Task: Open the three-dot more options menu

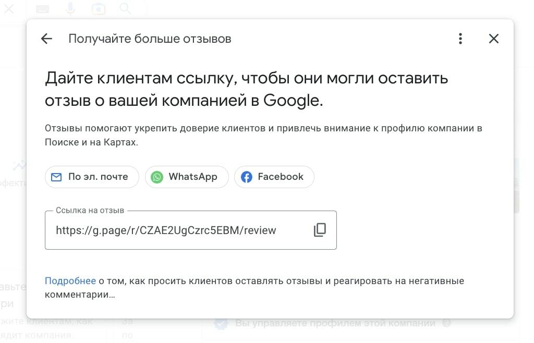Action: [x=460, y=39]
